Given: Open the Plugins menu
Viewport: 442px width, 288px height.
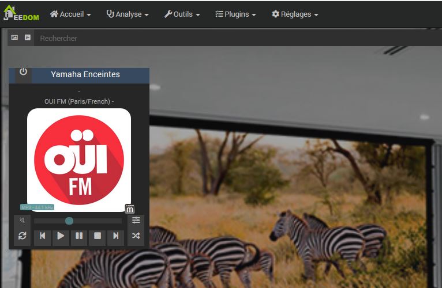Looking at the screenshot, I should pos(235,14).
